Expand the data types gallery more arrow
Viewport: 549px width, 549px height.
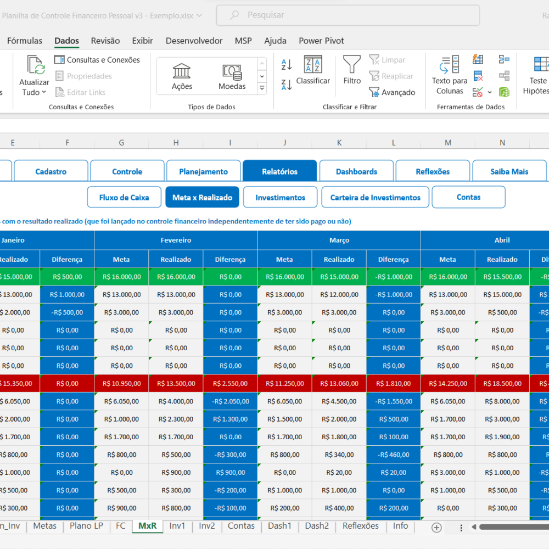pos(262,88)
